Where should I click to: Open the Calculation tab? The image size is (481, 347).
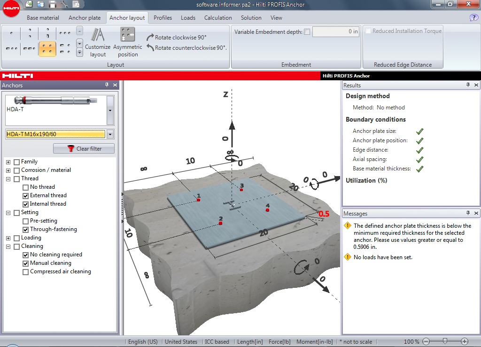point(218,18)
